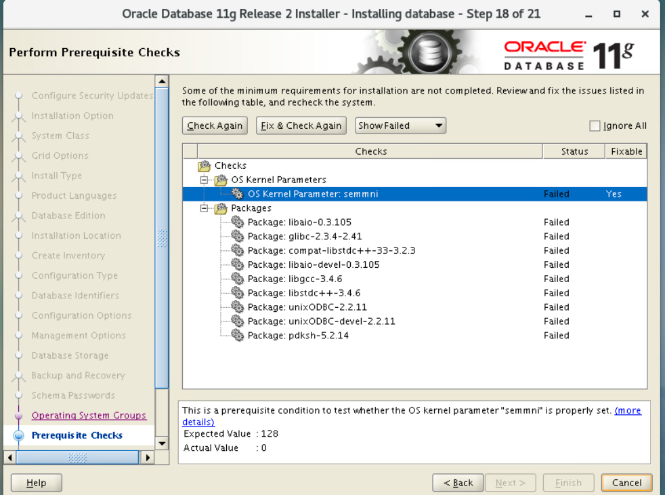Click the Expected Value : 128 text
This screenshot has height=495, width=665.
[231, 433]
